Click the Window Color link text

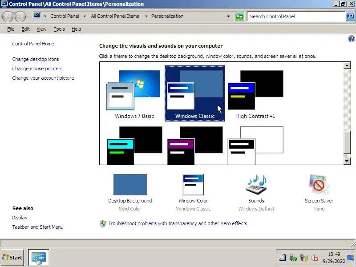pos(193,201)
